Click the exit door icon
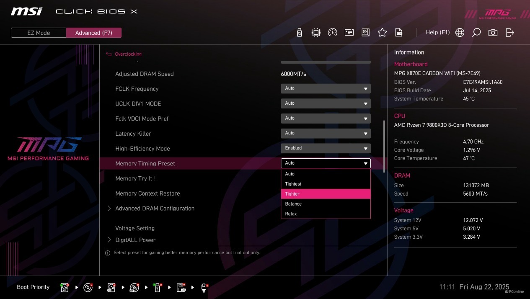Viewport: 530px width, 299px height. coord(509,33)
